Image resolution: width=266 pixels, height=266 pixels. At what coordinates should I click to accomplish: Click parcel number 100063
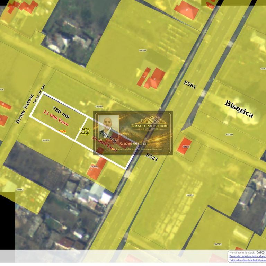pyautogui.click(x=218, y=244)
